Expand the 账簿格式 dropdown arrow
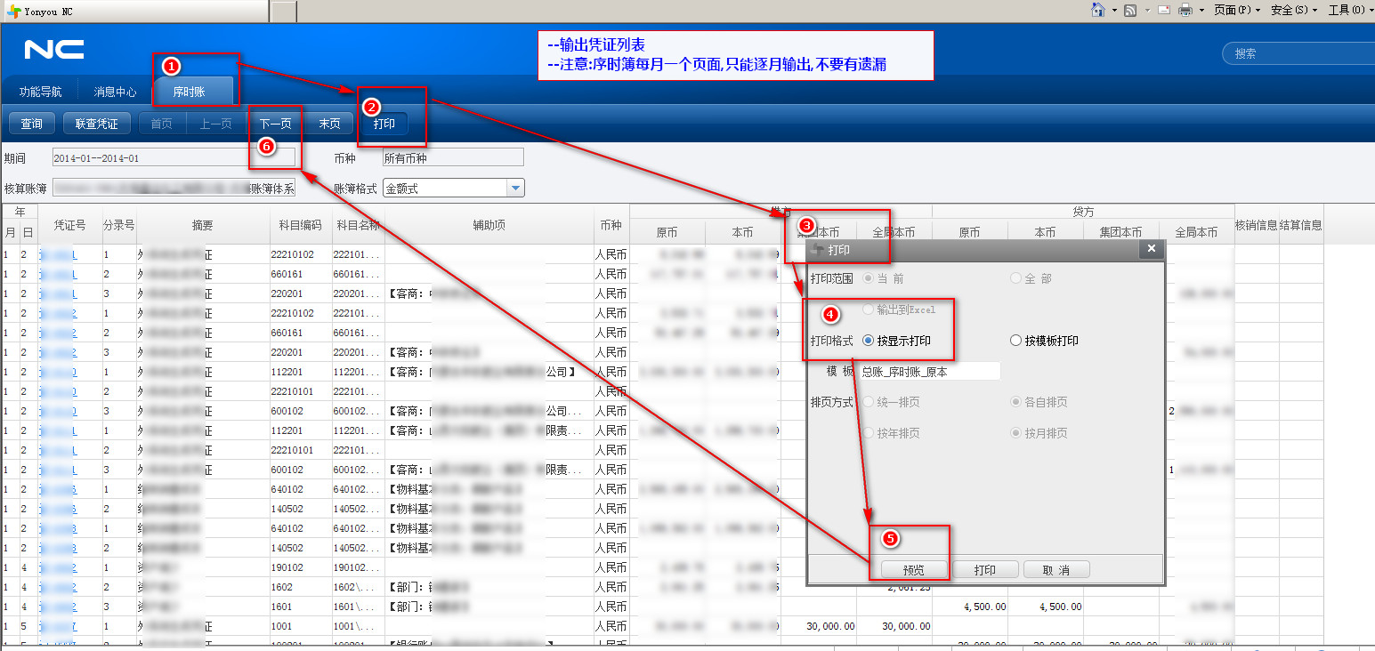 (514, 188)
